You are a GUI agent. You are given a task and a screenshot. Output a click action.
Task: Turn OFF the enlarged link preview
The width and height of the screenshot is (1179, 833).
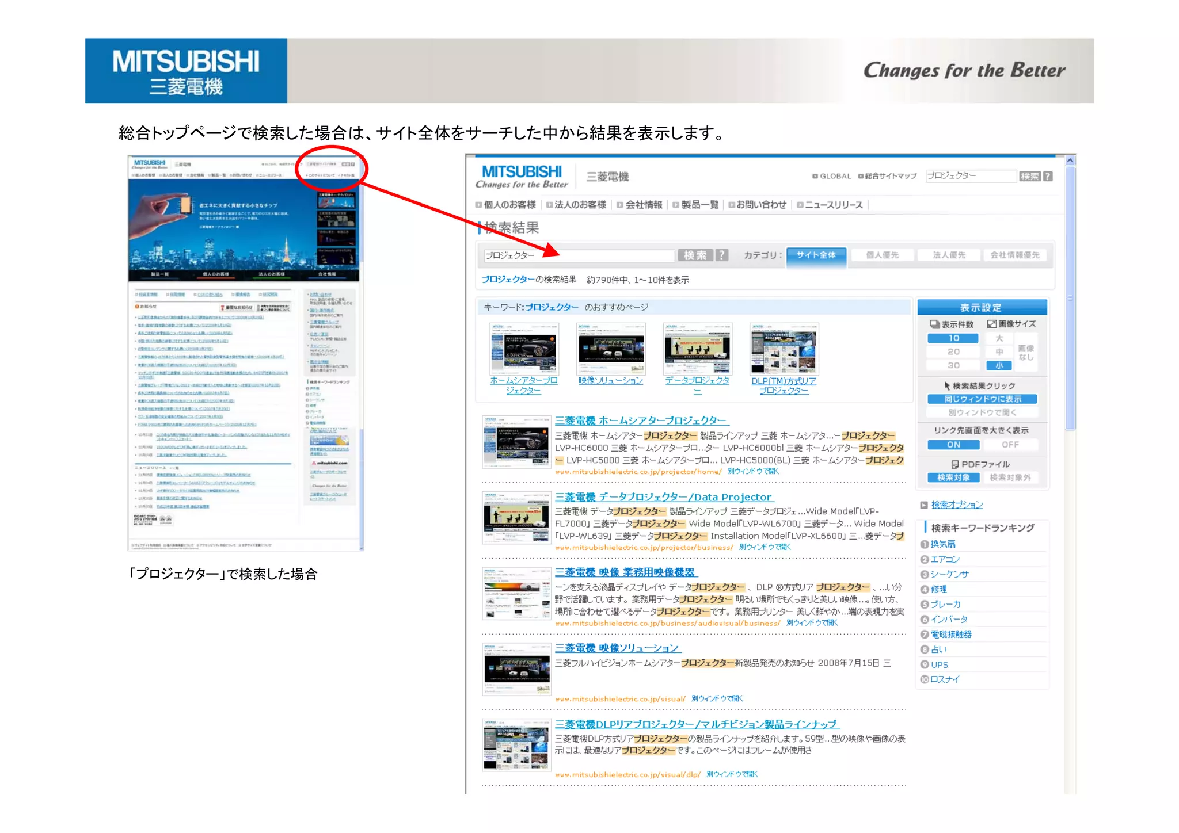click(x=1010, y=445)
